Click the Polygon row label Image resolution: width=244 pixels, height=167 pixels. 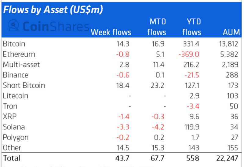(16, 138)
